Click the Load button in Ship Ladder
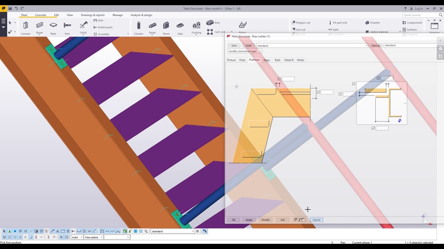The image size is (444, 249). click(x=248, y=46)
